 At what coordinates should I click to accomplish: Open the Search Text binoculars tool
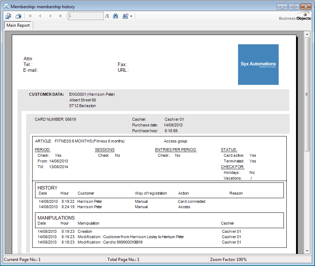coord(116,16)
